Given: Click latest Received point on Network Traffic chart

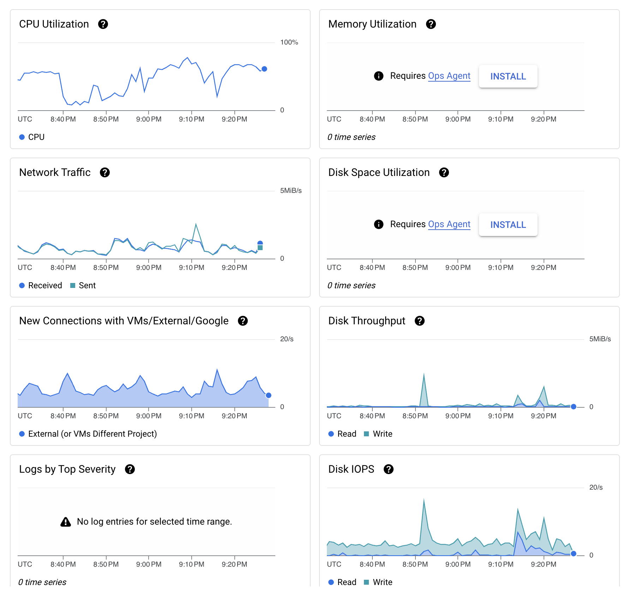Looking at the screenshot, I should tap(260, 243).
